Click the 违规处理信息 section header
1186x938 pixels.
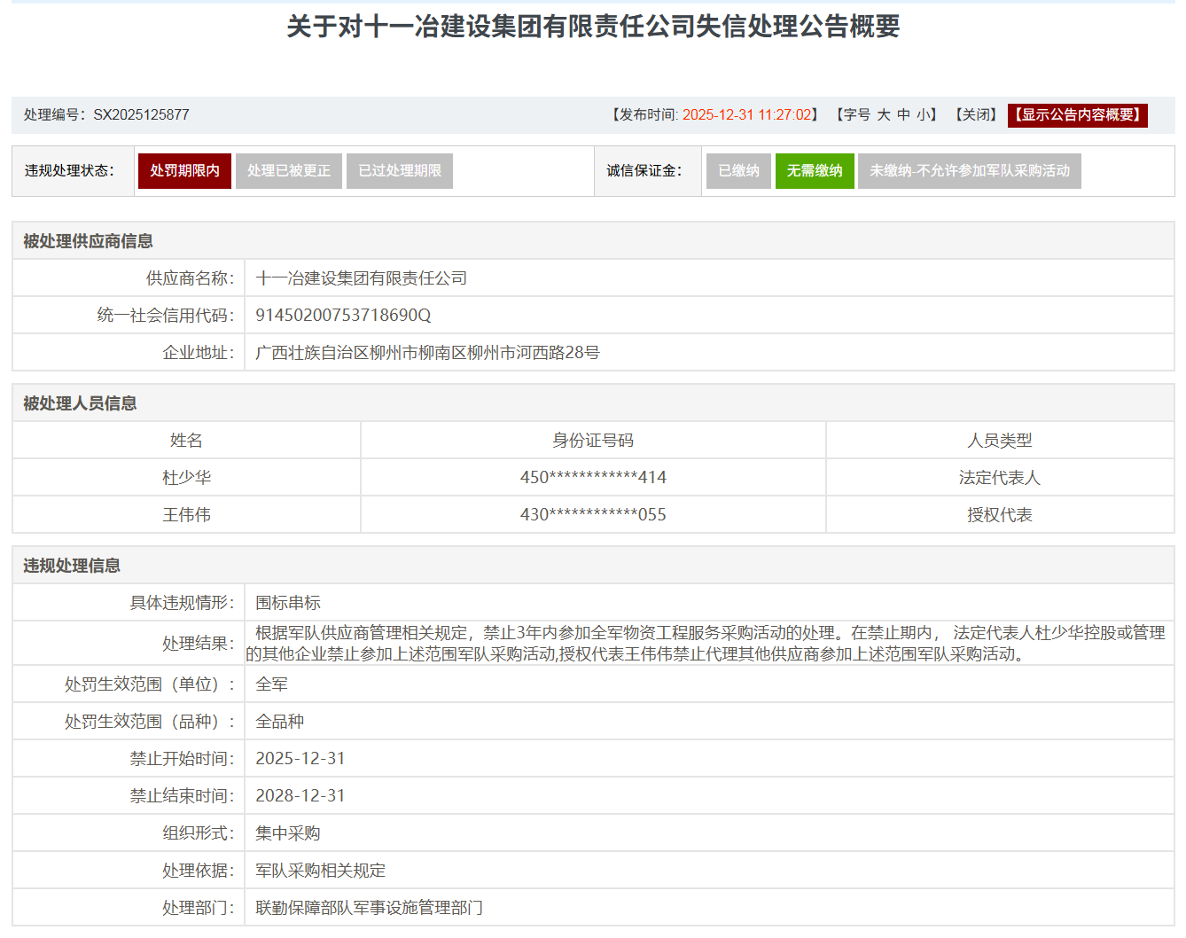click(72, 566)
